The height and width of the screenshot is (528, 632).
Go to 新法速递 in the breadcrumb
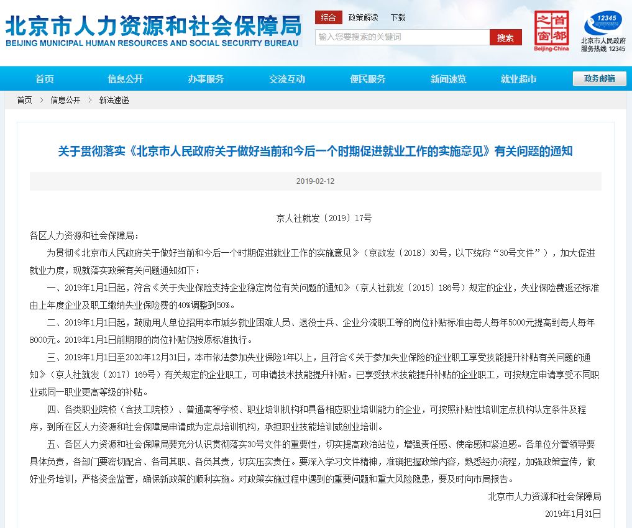pyautogui.click(x=114, y=100)
